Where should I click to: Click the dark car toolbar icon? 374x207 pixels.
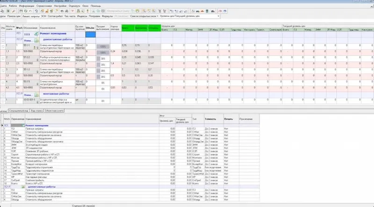pyautogui.click(x=213, y=11)
